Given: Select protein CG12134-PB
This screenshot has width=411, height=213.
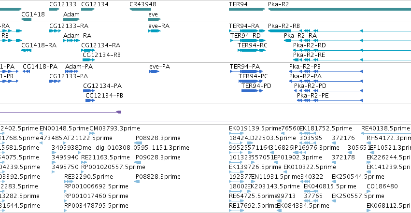Looking at the screenshot, I should pos(90,100).
